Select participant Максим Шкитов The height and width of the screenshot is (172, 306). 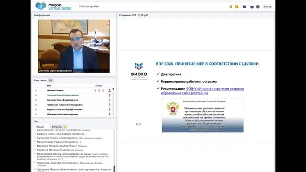pyautogui.click(x=55, y=90)
